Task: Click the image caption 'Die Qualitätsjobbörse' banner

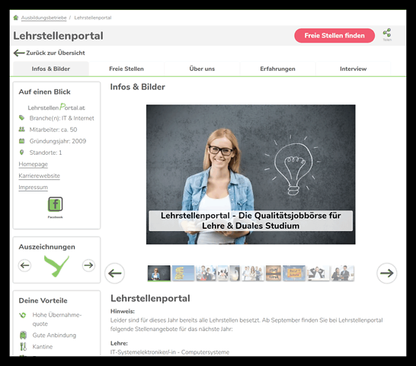Action: [x=251, y=220]
